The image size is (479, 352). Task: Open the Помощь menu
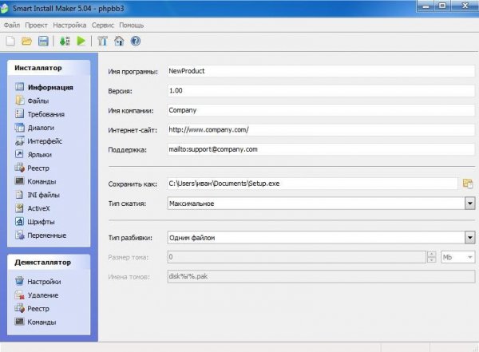(132, 25)
